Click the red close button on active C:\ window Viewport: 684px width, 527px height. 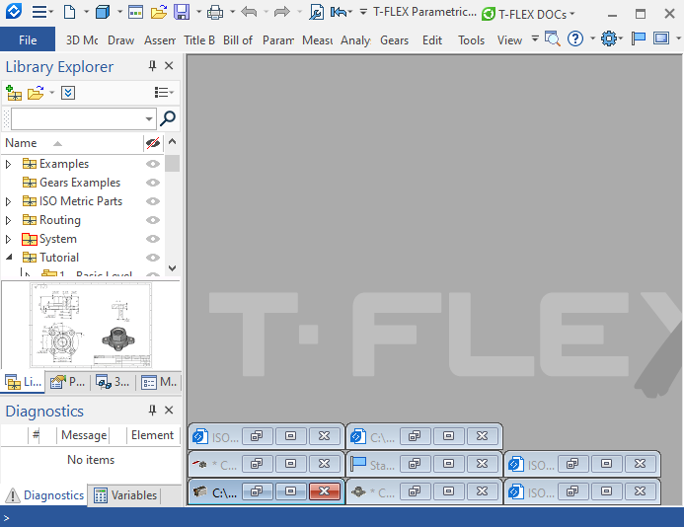point(324,491)
